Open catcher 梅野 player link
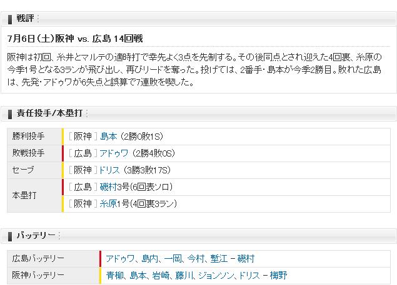The width and height of the screenshot is (397, 285). 278,276
